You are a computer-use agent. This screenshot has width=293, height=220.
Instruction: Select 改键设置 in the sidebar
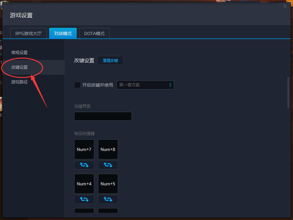click(33, 67)
